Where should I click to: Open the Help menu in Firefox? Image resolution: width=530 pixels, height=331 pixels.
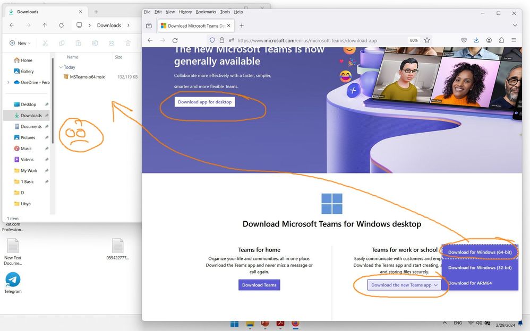pyautogui.click(x=238, y=12)
